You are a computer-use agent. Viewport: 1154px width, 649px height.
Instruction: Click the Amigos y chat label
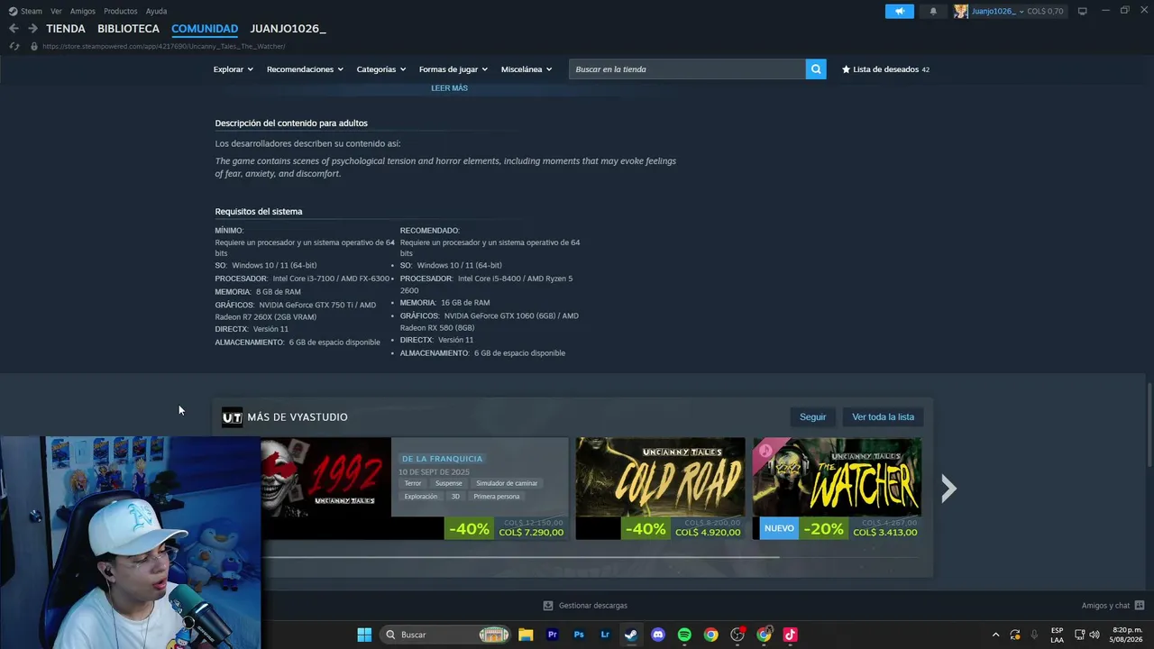[x=1105, y=606]
